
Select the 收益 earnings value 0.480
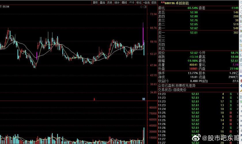(x=194, y=81)
